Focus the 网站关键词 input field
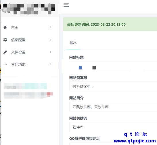The image size is (157, 145). [113, 127]
